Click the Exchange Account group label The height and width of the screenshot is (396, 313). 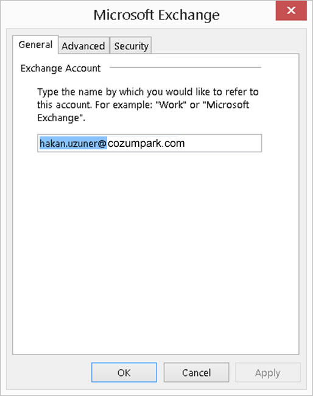(60, 68)
